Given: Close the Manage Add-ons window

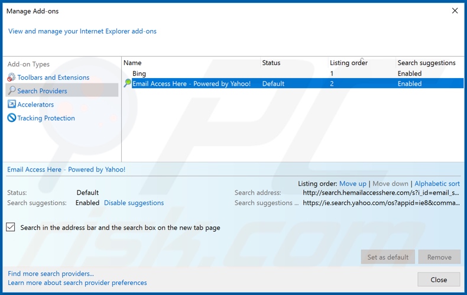Looking at the screenshot, I should point(455,11).
